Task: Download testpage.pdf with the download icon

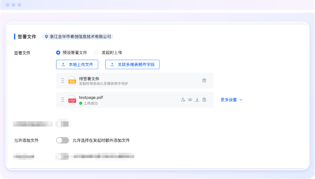Action: tap(197, 100)
